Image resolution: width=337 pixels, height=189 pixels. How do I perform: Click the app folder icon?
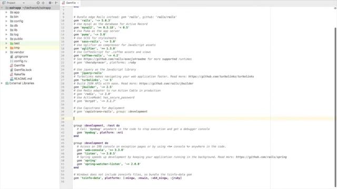[x=12, y=12]
